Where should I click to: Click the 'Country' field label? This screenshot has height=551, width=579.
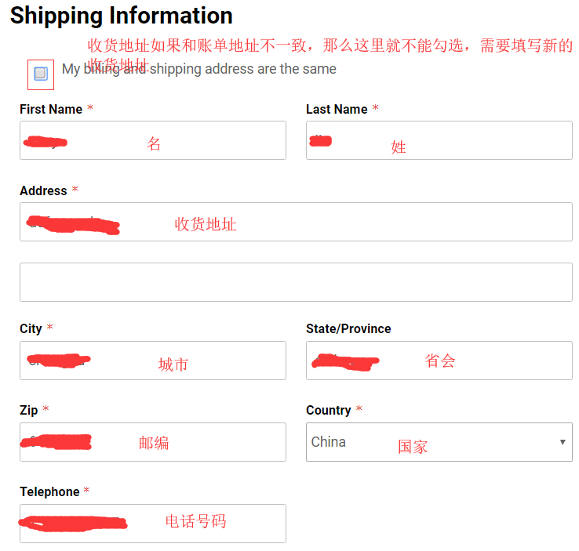point(328,410)
